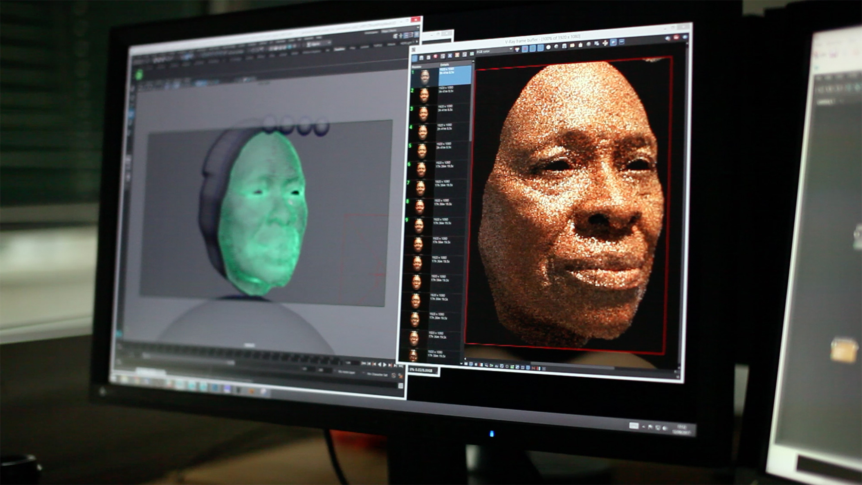Click the frame buffer horizontal scrollbar
862x485 pixels.
click(x=573, y=366)
